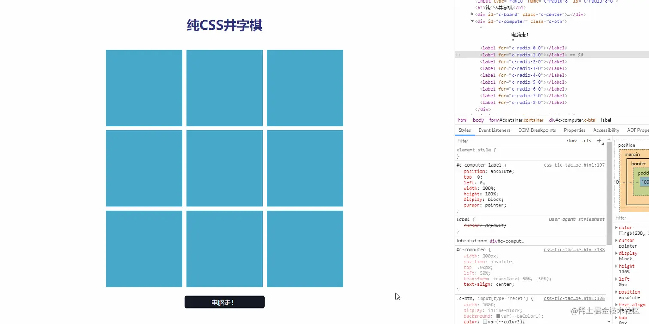Viewport: 649px width, 324px height.
Task: Click the Styles panel Filter input
Action: pos(494,141)
